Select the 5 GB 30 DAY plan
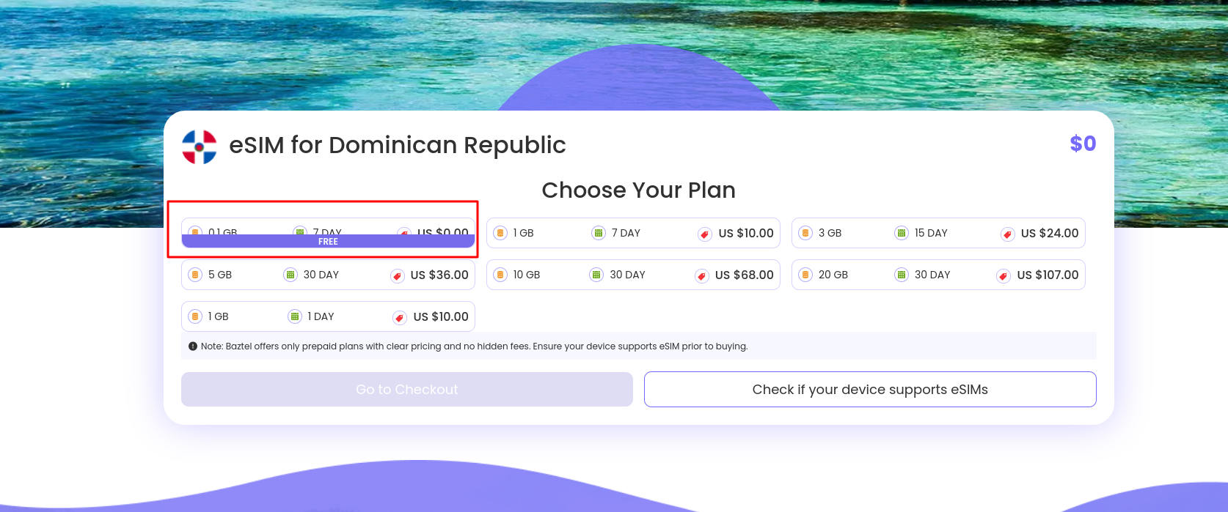 click(328, 275)
